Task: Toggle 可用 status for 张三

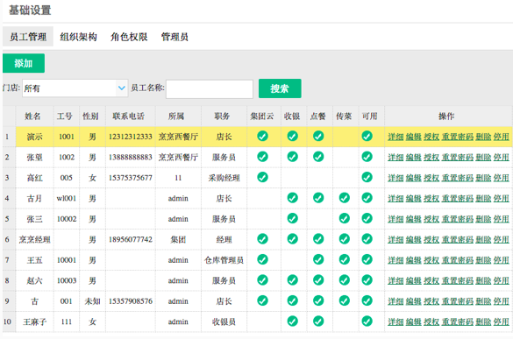Action: 367,218
